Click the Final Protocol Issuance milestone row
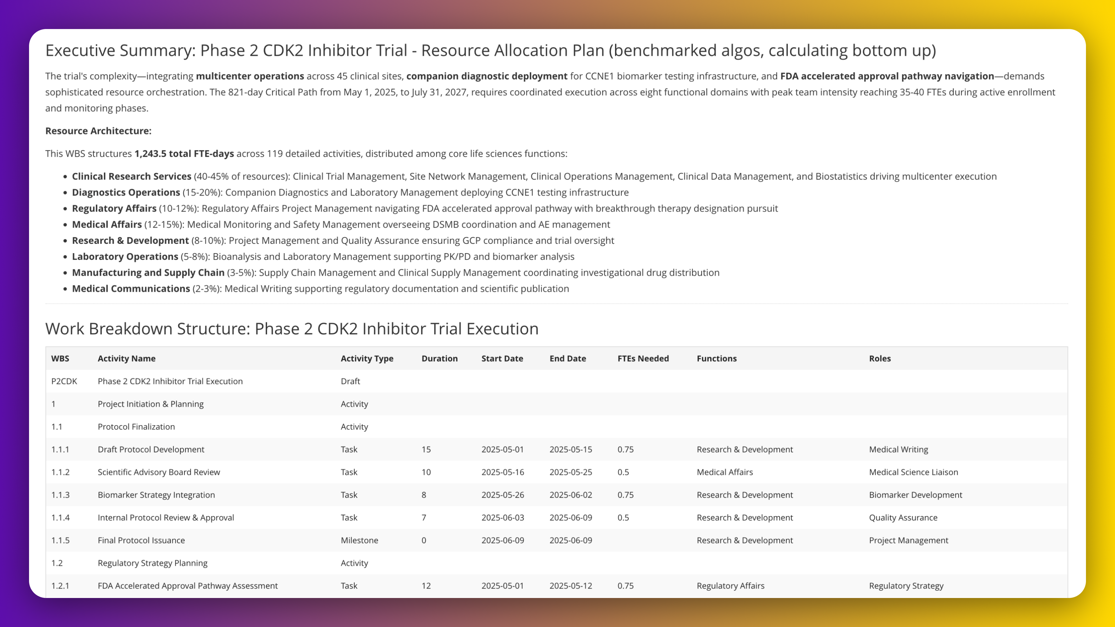 [141, 540]
